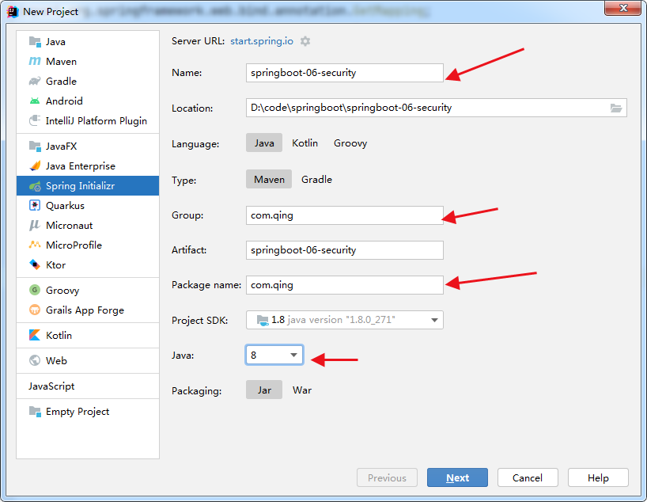Click the Package name field
The width and height of the screenshot is (647, 502).
pos(345,285)
